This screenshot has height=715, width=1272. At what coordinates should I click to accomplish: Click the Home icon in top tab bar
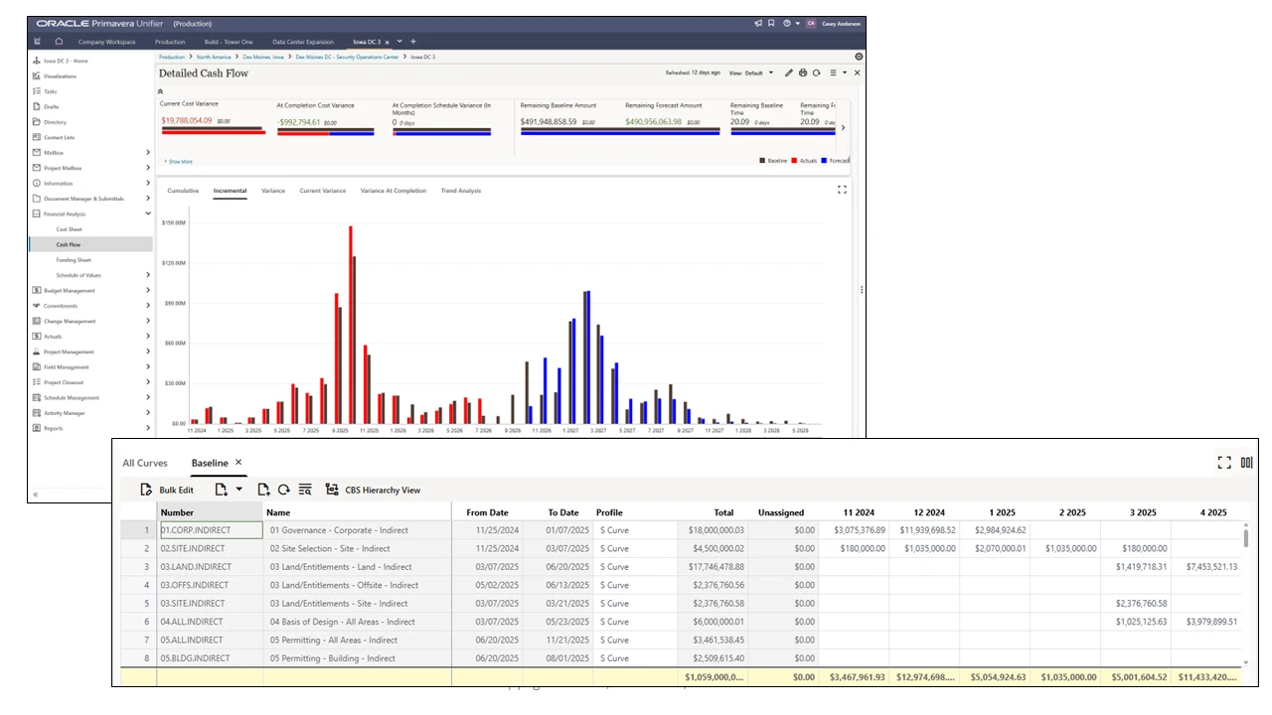pos(59,42)
